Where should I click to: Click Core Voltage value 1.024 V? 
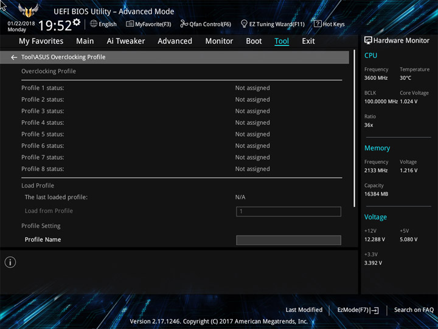click(x=408, y=101)
